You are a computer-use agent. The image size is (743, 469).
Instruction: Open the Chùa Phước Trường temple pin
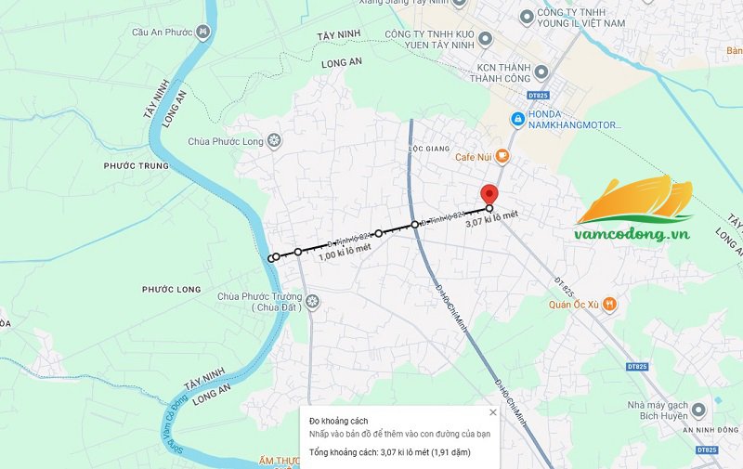point(312,301)
